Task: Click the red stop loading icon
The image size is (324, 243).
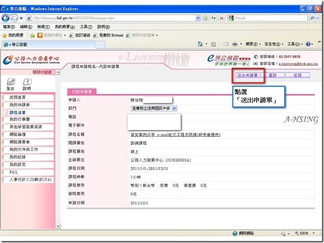Action: click(x=221, y=18)
